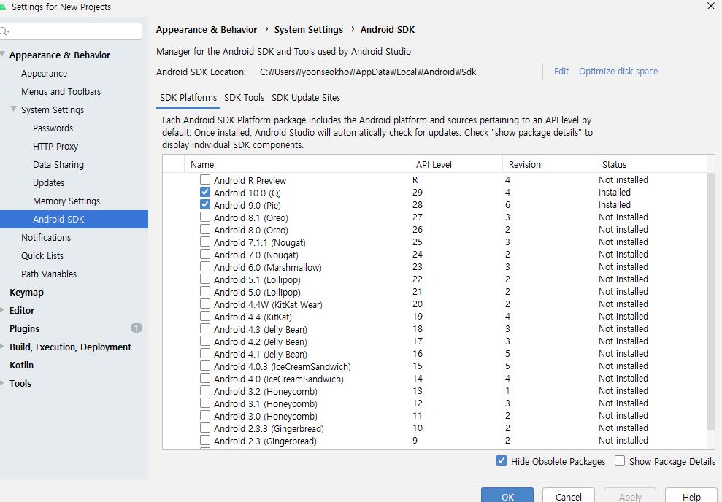The width and height of the screenshot is (722, 502).
Task: Check Android 6.0 (Marshmallow) platform
Action: (205, 266)
